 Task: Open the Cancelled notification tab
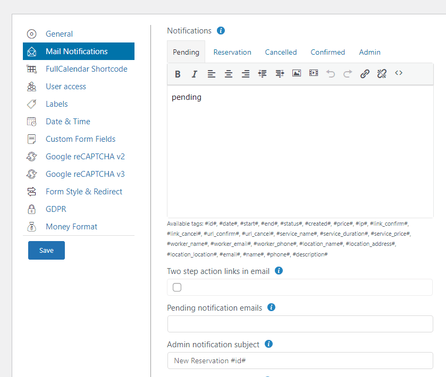[281, 52]
